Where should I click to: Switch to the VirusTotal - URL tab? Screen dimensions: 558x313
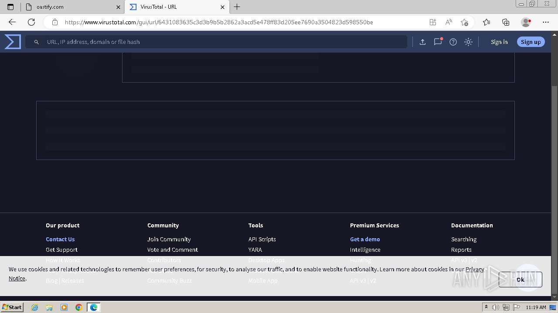click(x=177, y=7)
